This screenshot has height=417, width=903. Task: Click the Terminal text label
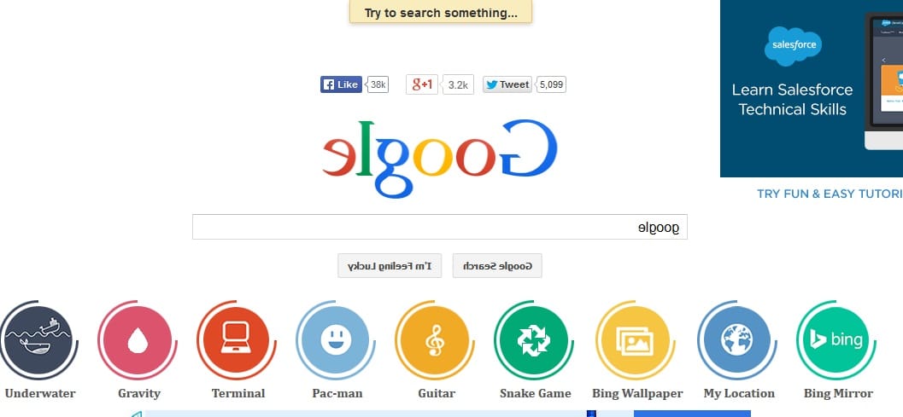[237, 393]
